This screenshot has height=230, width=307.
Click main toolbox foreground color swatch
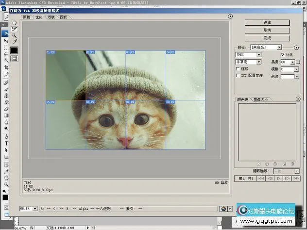[5, 197]
